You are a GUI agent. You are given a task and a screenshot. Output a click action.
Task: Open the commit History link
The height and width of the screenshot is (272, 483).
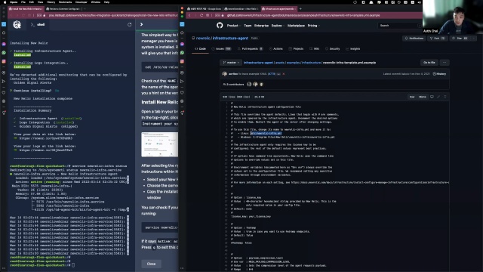pos(439,74)
